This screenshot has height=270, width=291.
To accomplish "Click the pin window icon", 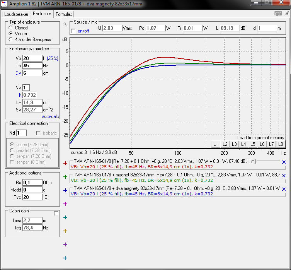I will 287,14.
